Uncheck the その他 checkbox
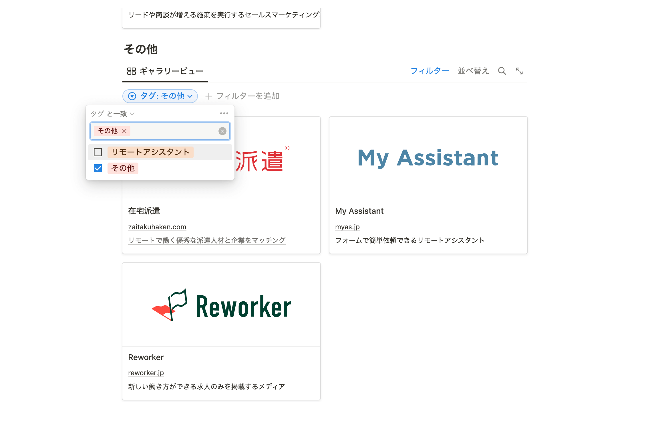The image size is (660, 423). click(98, 168)
